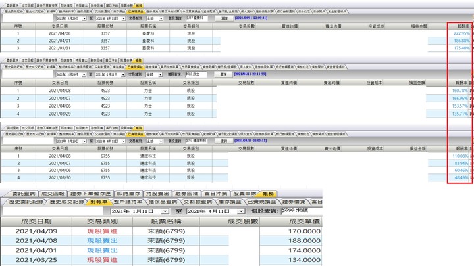Select the highlighted 已實現損益 sub-tab in 3357 panel
Screen dimensions: 474x266
pyautogui.click(x=135, y=11)
